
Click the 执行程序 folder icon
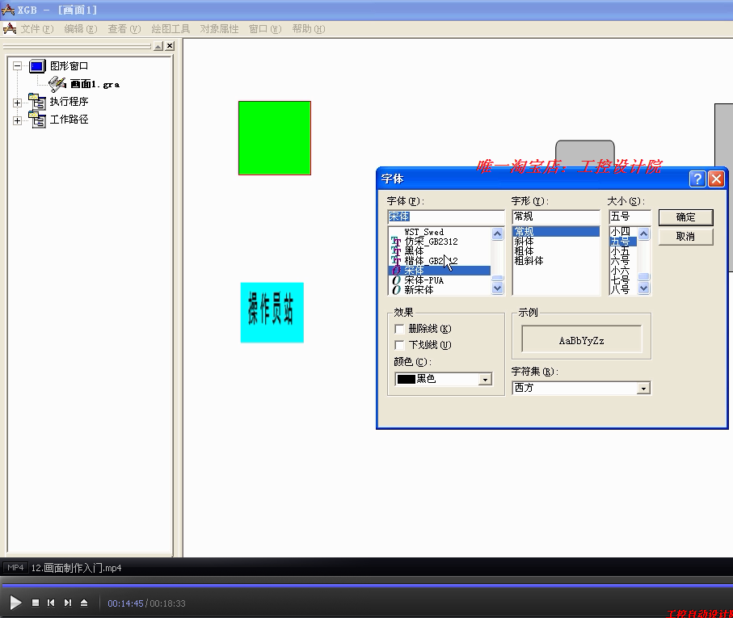point(37,102)
